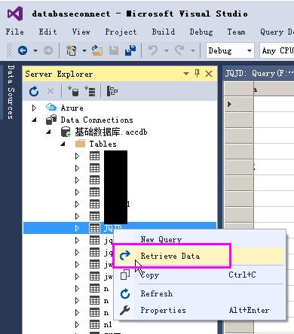Open the Edit menu
The image size is (294, 334).
pos(47,32)
